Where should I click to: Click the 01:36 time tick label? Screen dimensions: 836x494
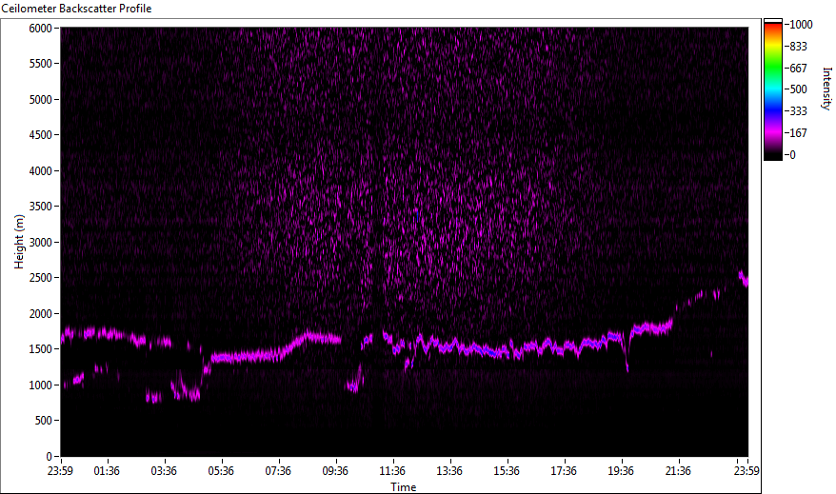tap(107, 471)
